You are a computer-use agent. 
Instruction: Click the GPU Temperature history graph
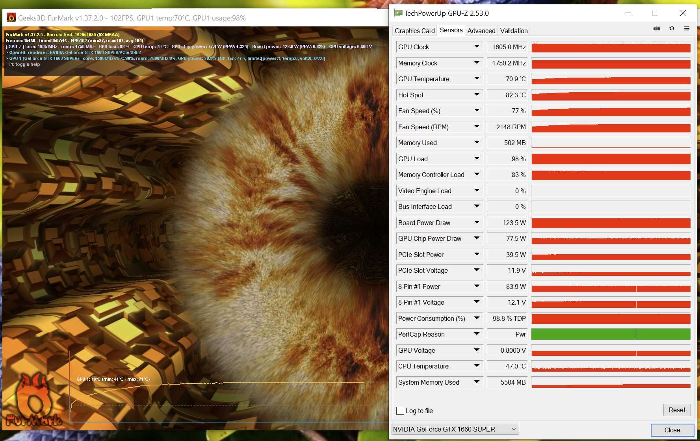click(611, 79)
